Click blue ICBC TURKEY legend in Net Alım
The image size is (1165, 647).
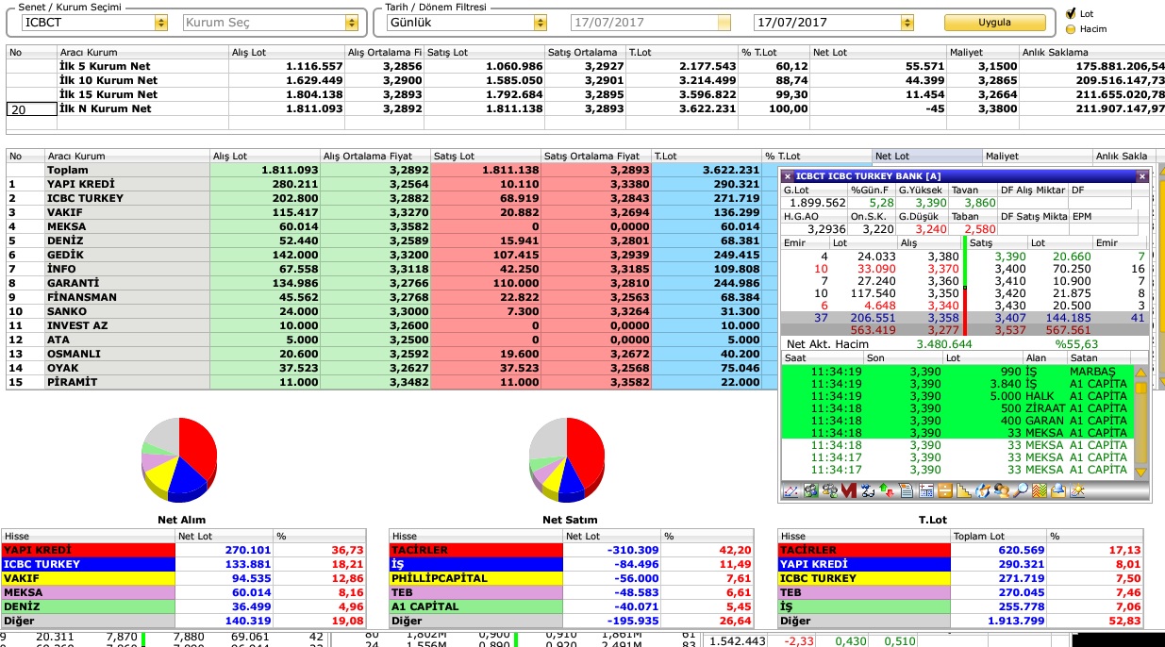(88, 564)
